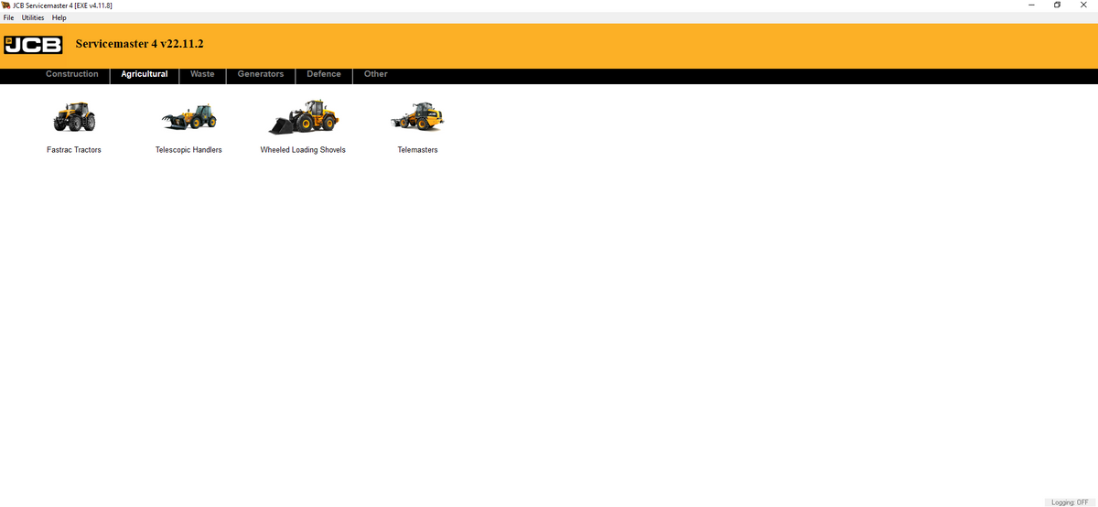Click the Servicemaster 4 v22.11.2 title

pos(139,44)
